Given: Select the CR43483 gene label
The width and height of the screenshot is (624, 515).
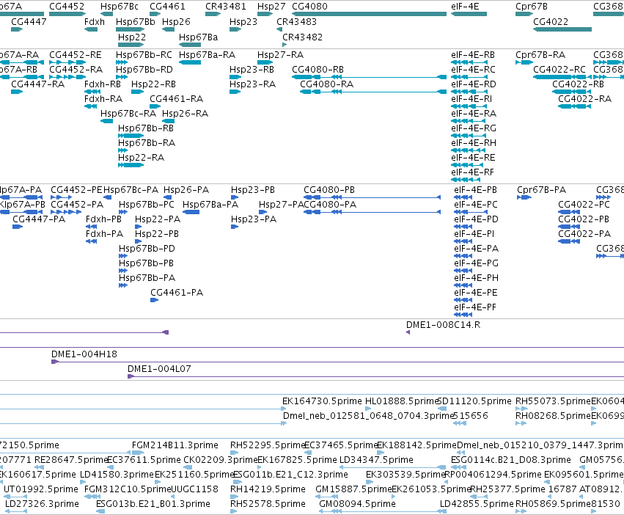Looking at the screenshot, I should (x=296, y=21).
